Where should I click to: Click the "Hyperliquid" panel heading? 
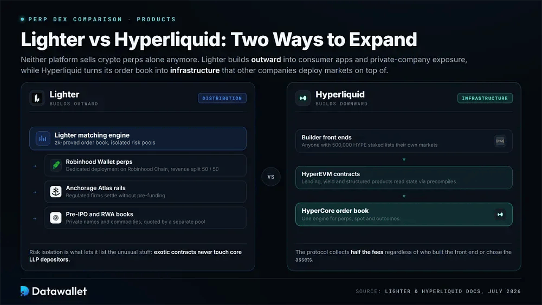[x=340, y=94]
